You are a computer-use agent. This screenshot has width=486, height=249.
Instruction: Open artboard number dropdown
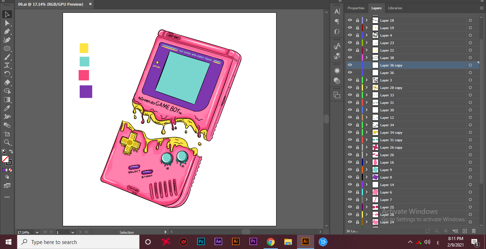73,232
